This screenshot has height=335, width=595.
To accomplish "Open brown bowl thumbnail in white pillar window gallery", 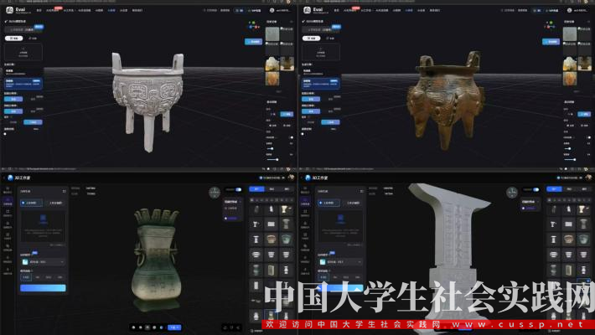I will pos(568,239).
